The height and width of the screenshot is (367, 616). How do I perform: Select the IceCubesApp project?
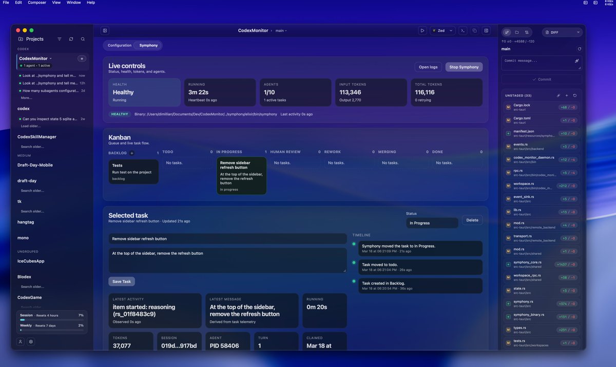tap(31, 261)
